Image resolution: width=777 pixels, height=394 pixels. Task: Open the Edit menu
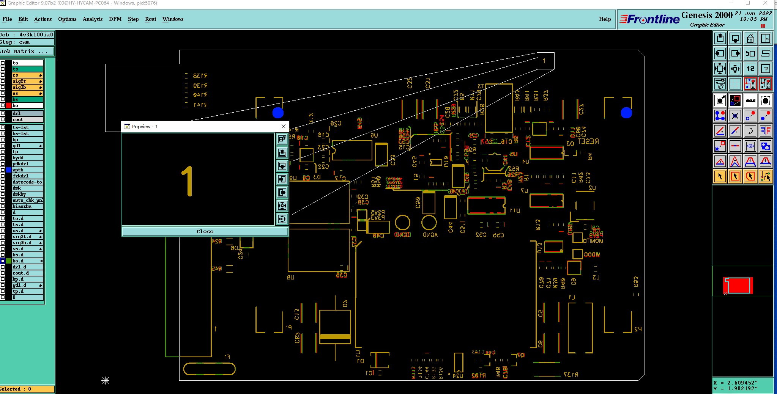23,19
